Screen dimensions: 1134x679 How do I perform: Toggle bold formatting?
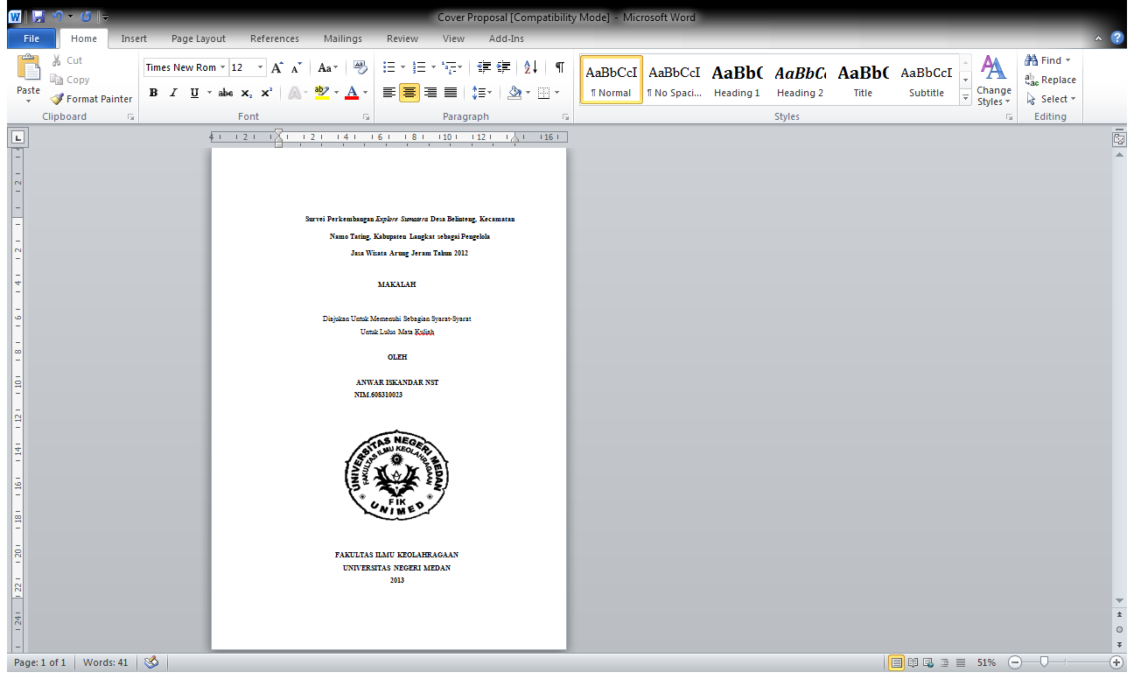tap(153, 93)
